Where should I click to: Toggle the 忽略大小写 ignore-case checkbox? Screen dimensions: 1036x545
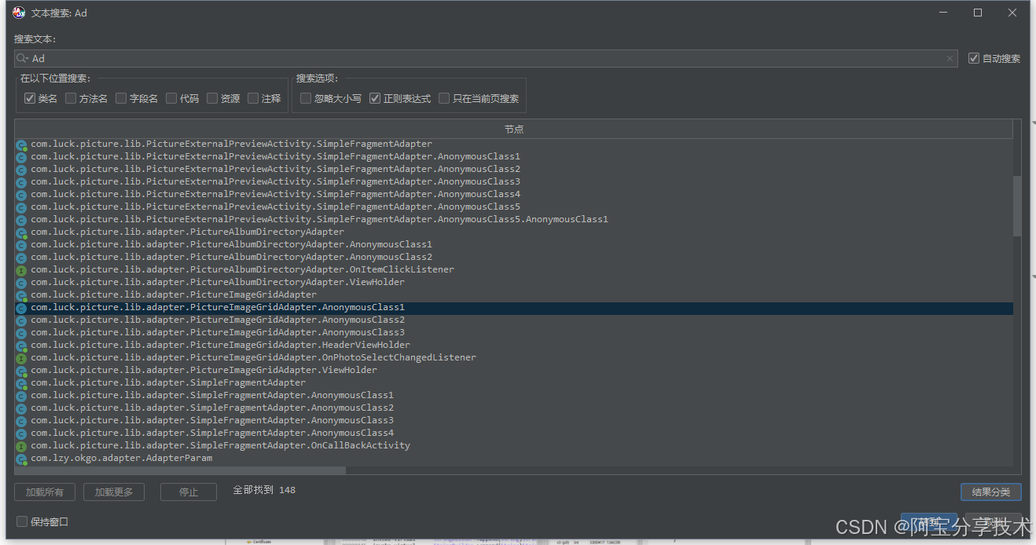pos(306,98)
